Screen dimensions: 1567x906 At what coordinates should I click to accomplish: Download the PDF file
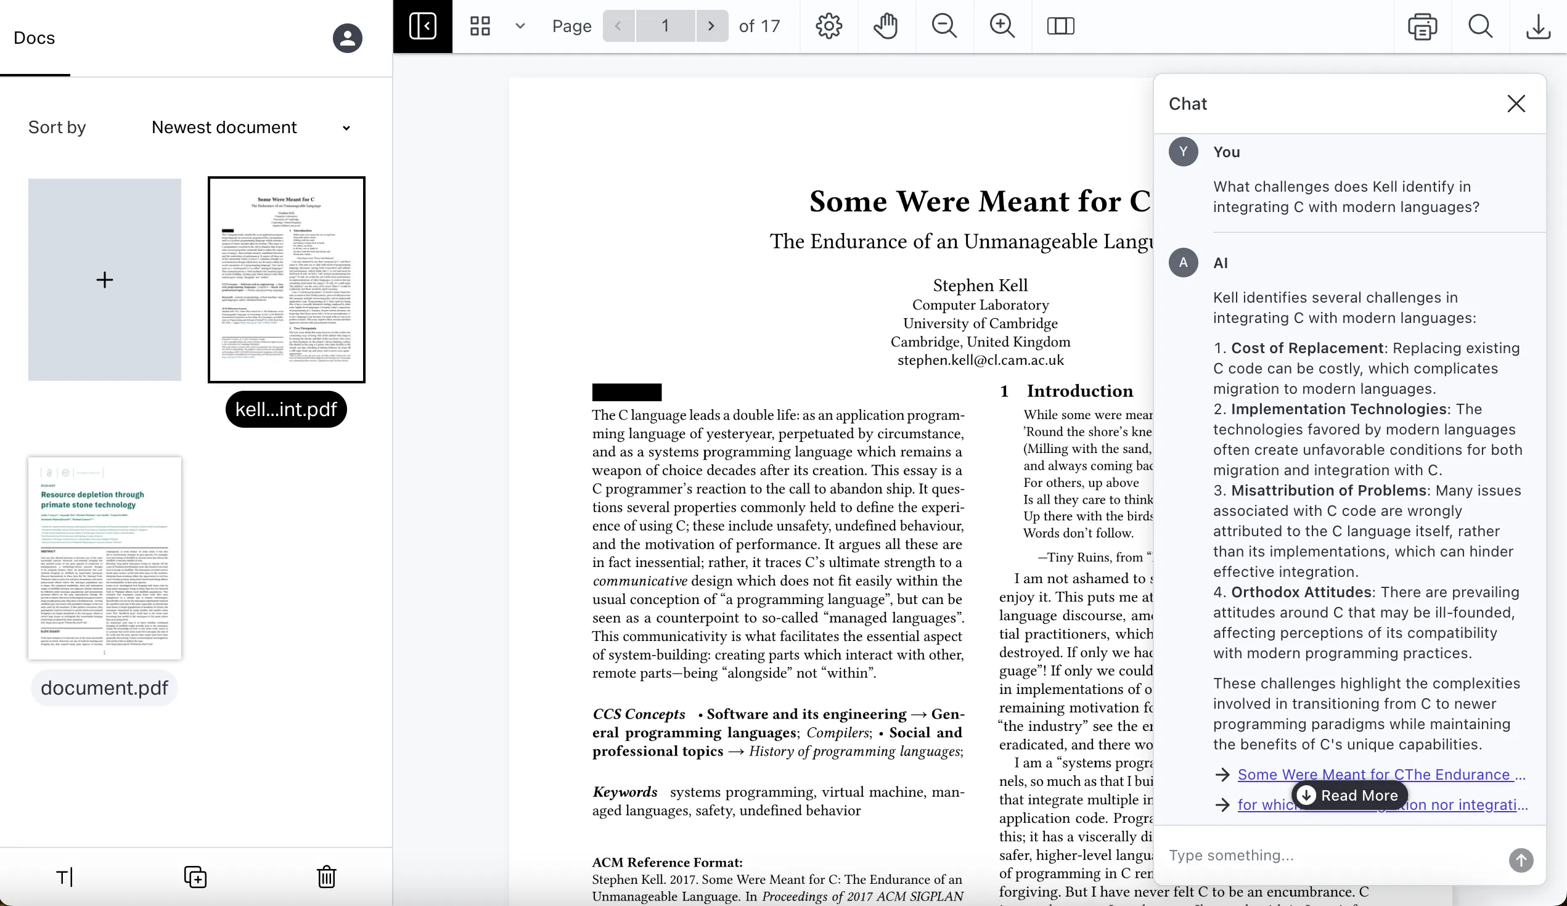point(1538,26)
